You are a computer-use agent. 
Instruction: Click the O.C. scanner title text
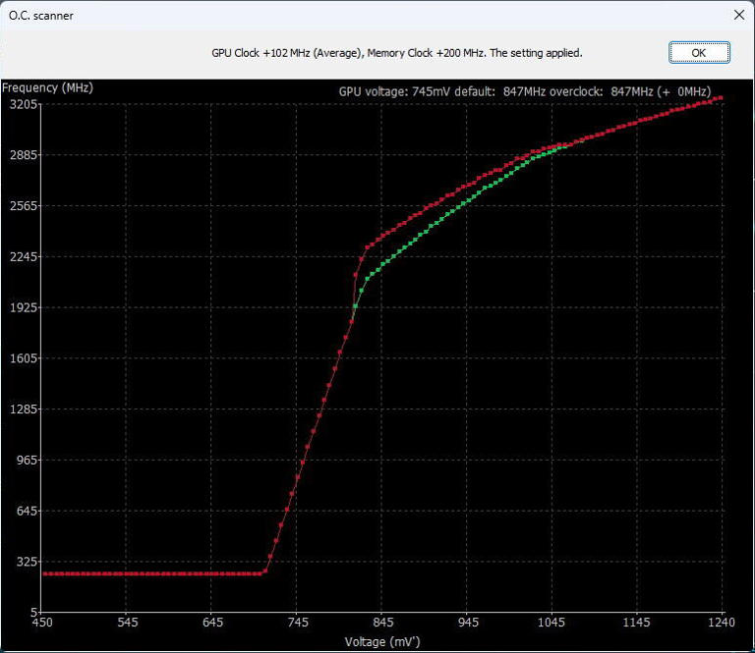point(41,16)
